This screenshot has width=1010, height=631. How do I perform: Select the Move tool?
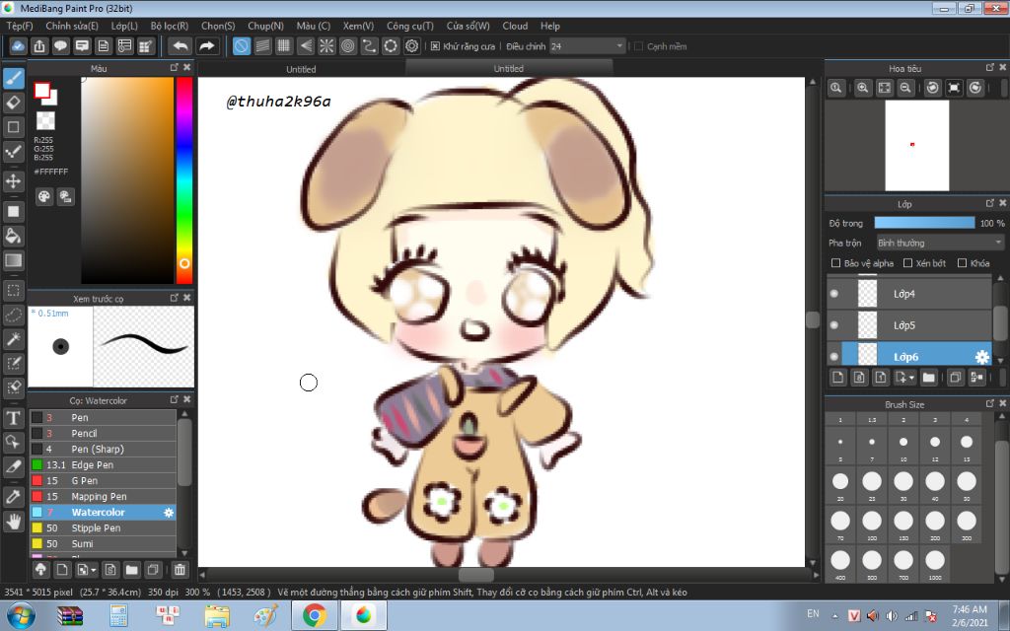tap(14, 181)
